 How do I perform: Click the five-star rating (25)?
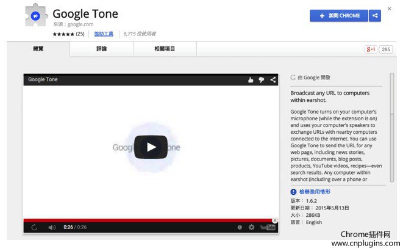click(x=68, y=34)
